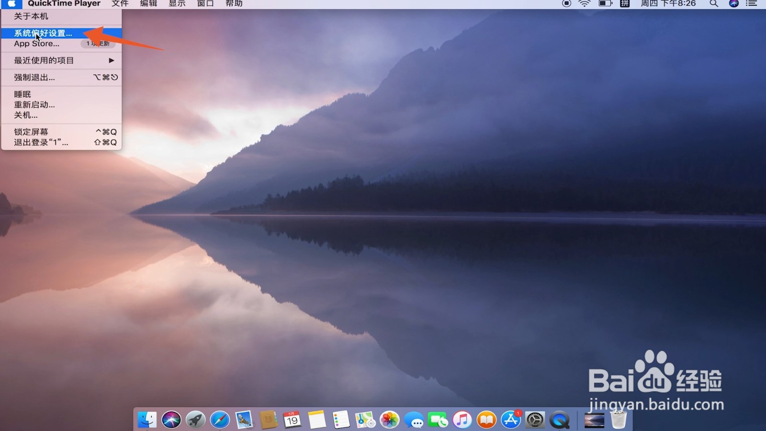Open Spotlight search magnifier icon
The width and height of the screenshot is (766, 431).
coord(714,3)
